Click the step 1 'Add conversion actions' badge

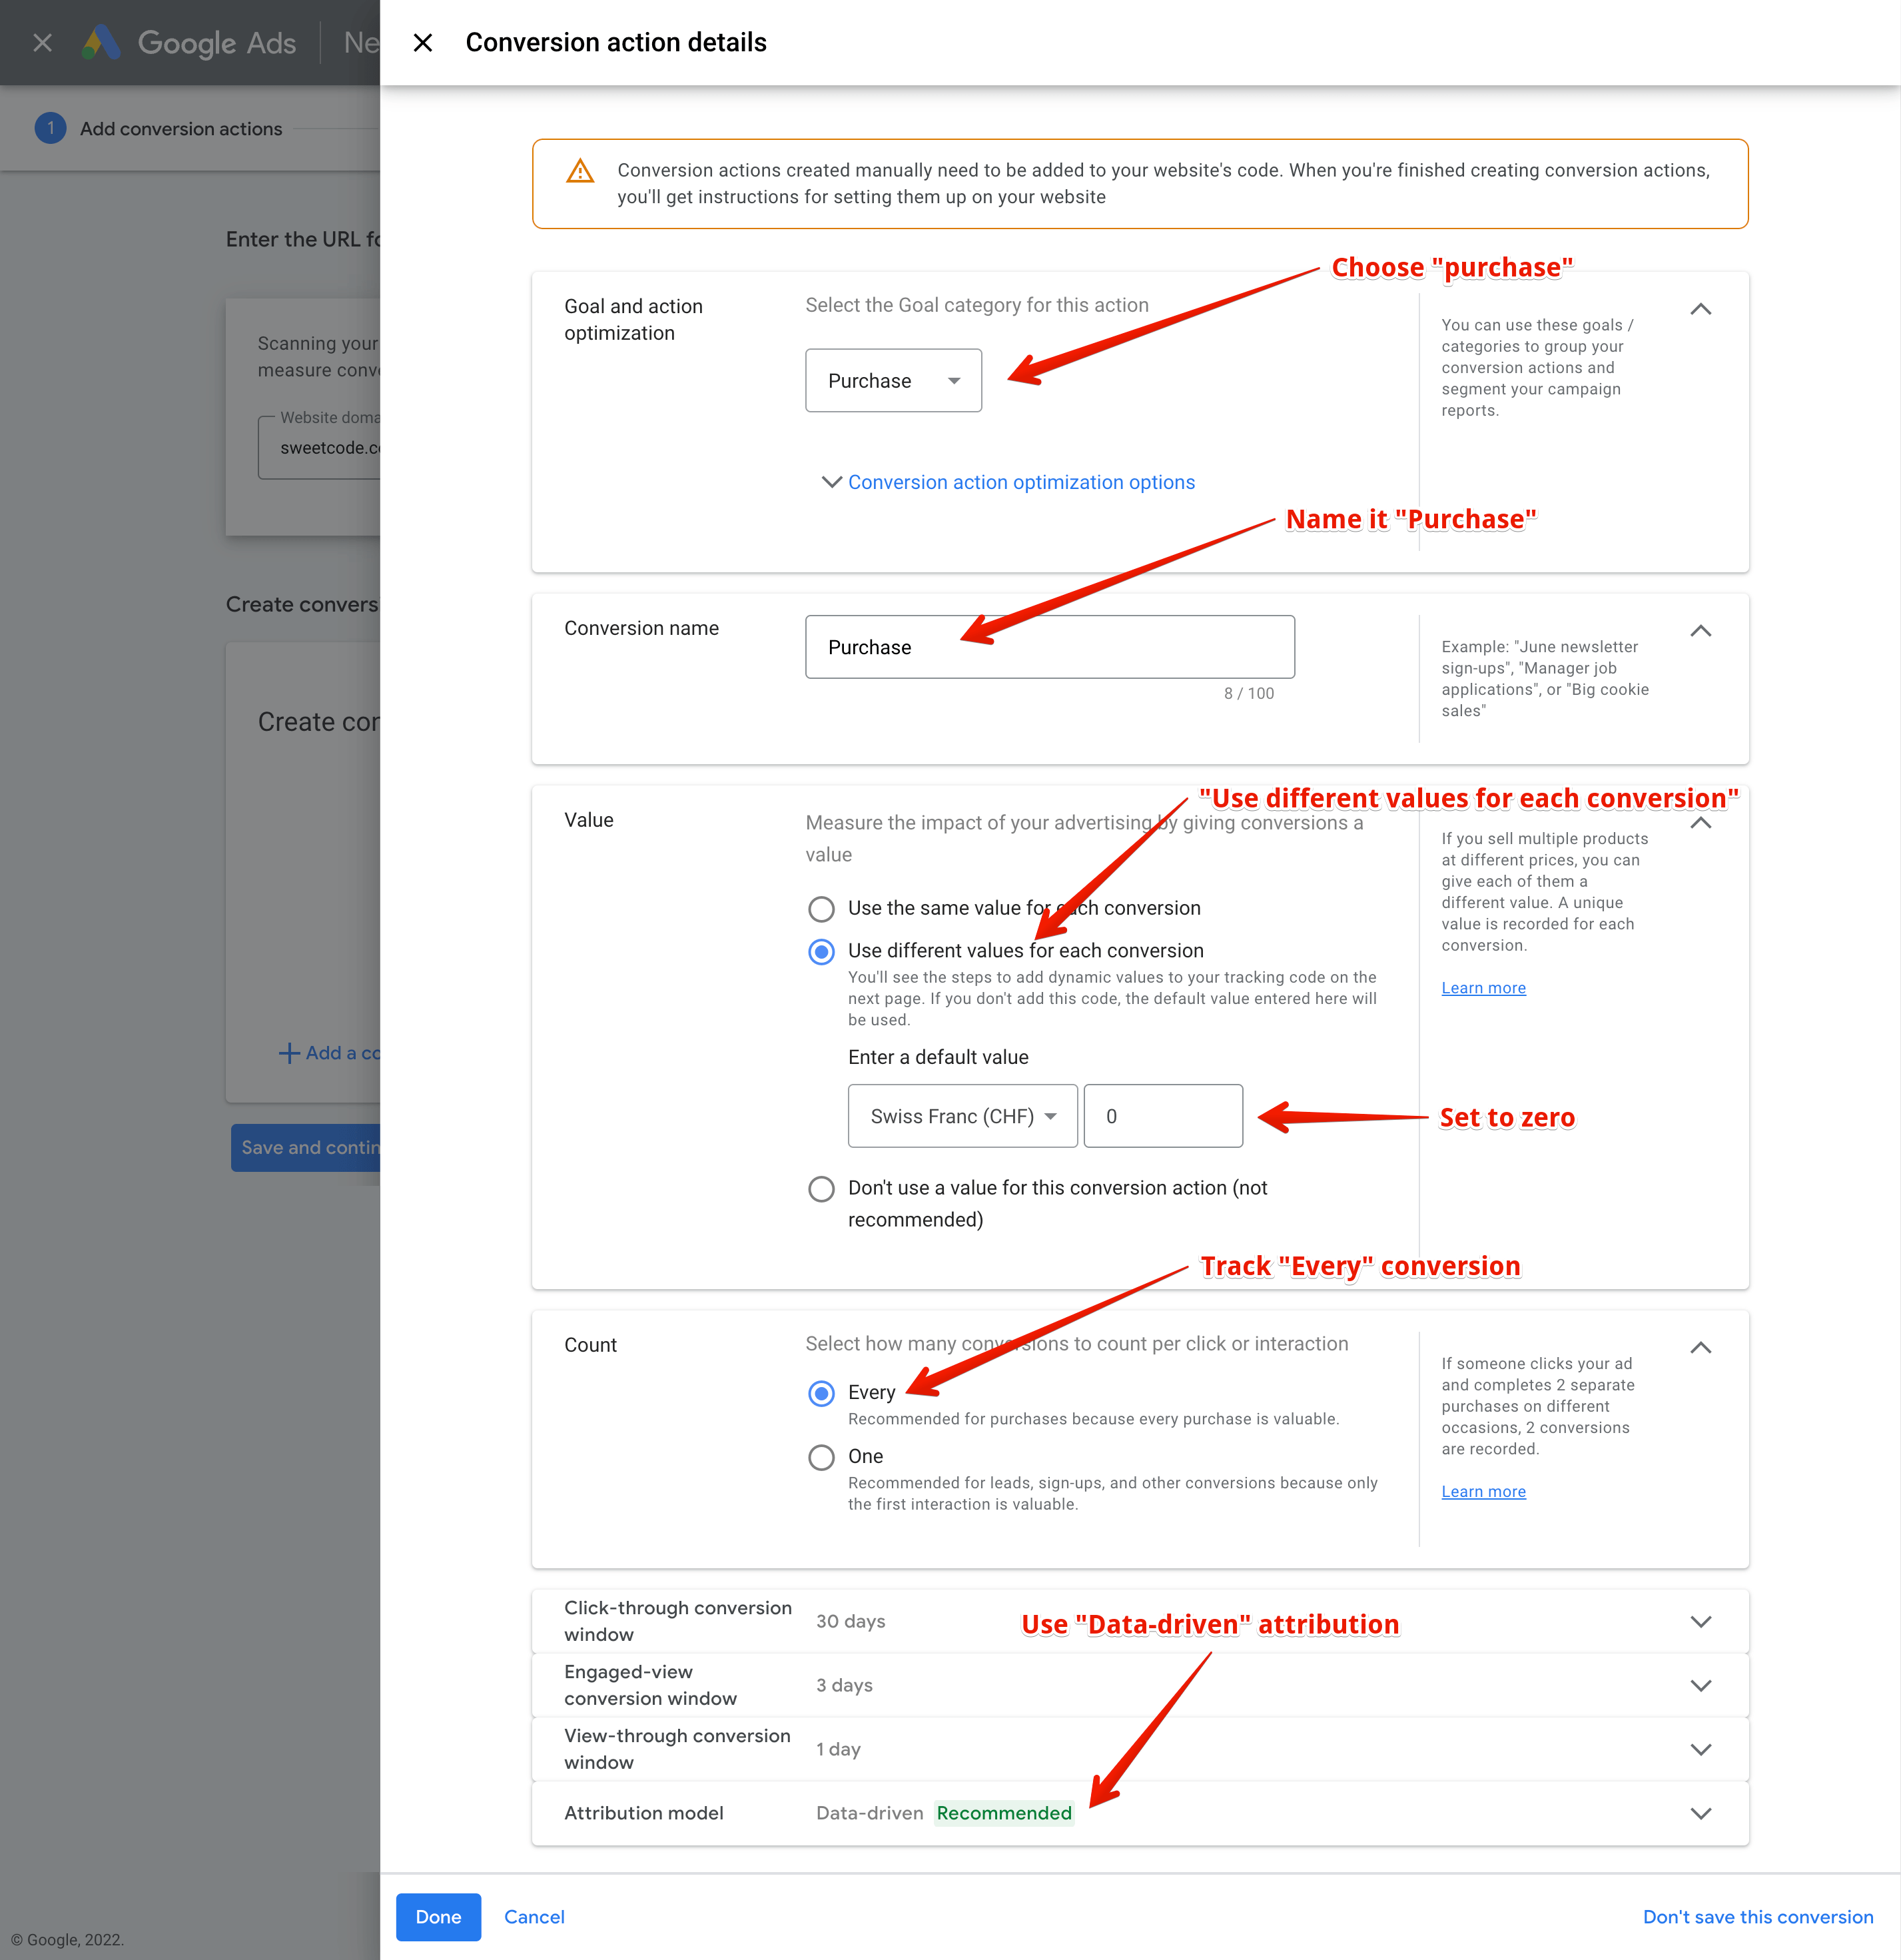(x=51, y=128)
